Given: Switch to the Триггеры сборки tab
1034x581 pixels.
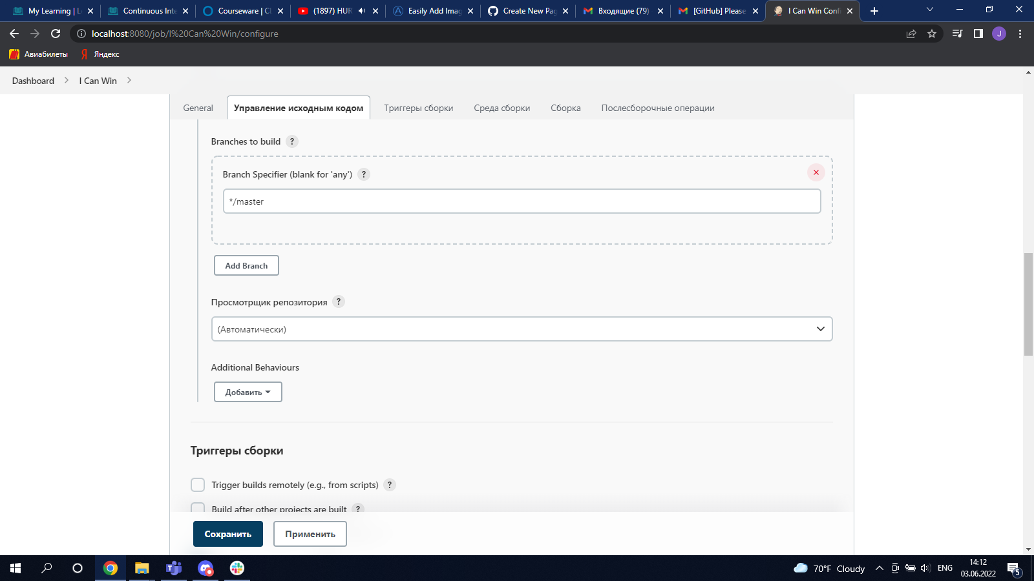Looking at the screenshot, I should pyautogui.click(x=419, y=108).
